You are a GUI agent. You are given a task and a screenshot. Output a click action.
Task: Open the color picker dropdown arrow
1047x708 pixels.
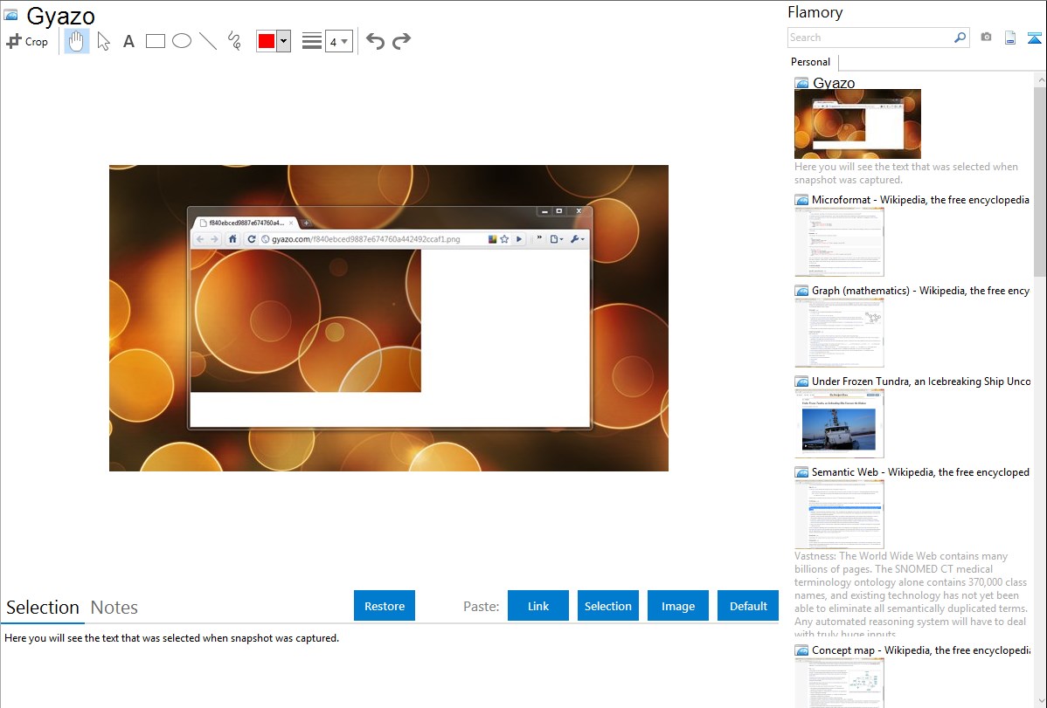point(283,41)
